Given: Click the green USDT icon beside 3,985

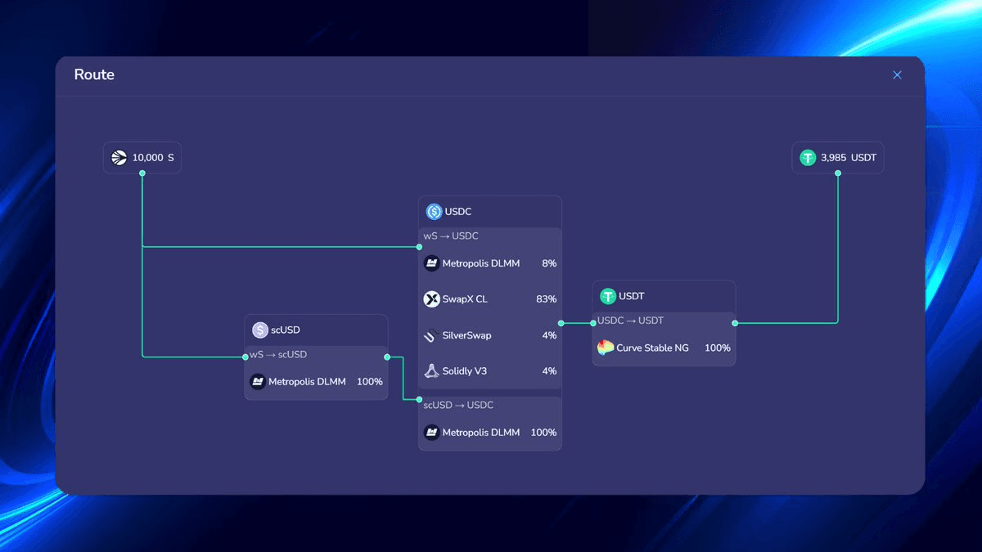Looking at the screenshot, I should (x=808, y=158).
